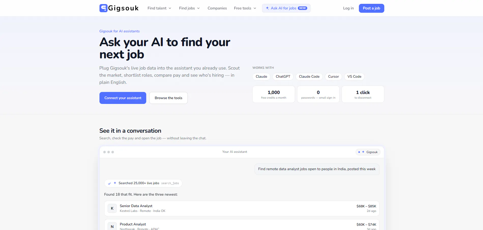Screen dimensions: 483x230
Task: Click Browse the tools button
Action: tap(168, 98)
